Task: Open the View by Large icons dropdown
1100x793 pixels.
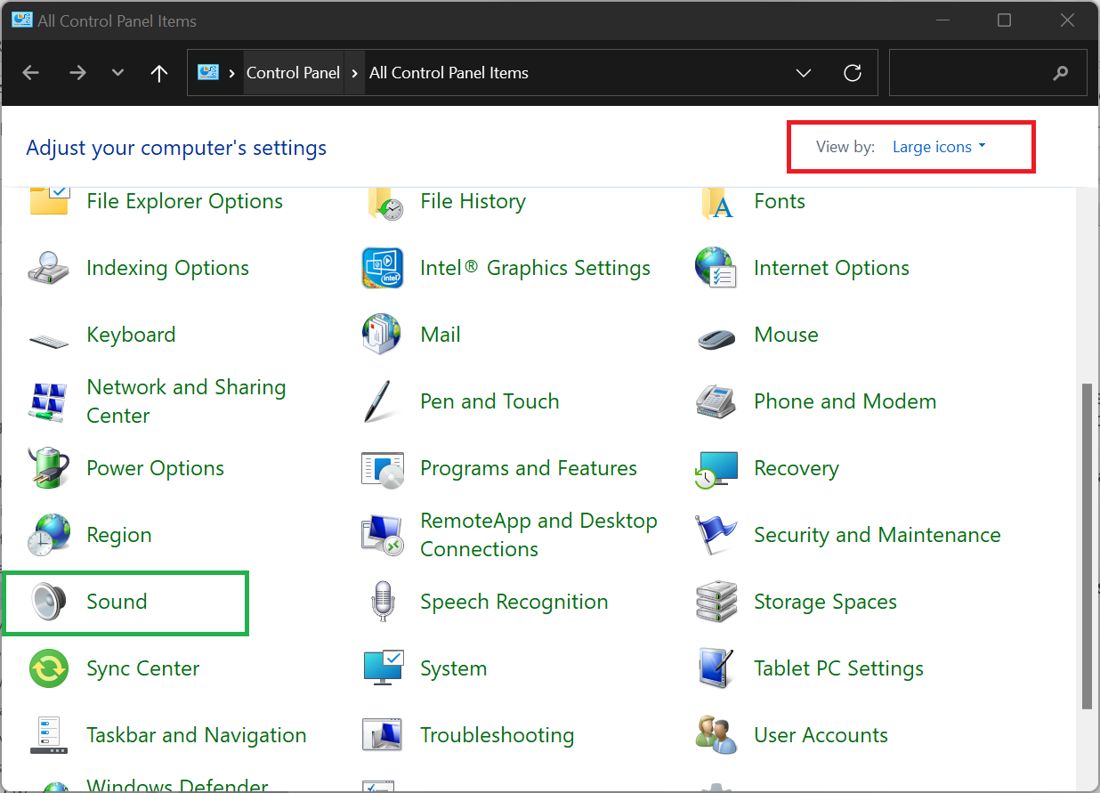Action: coord(939,147)
